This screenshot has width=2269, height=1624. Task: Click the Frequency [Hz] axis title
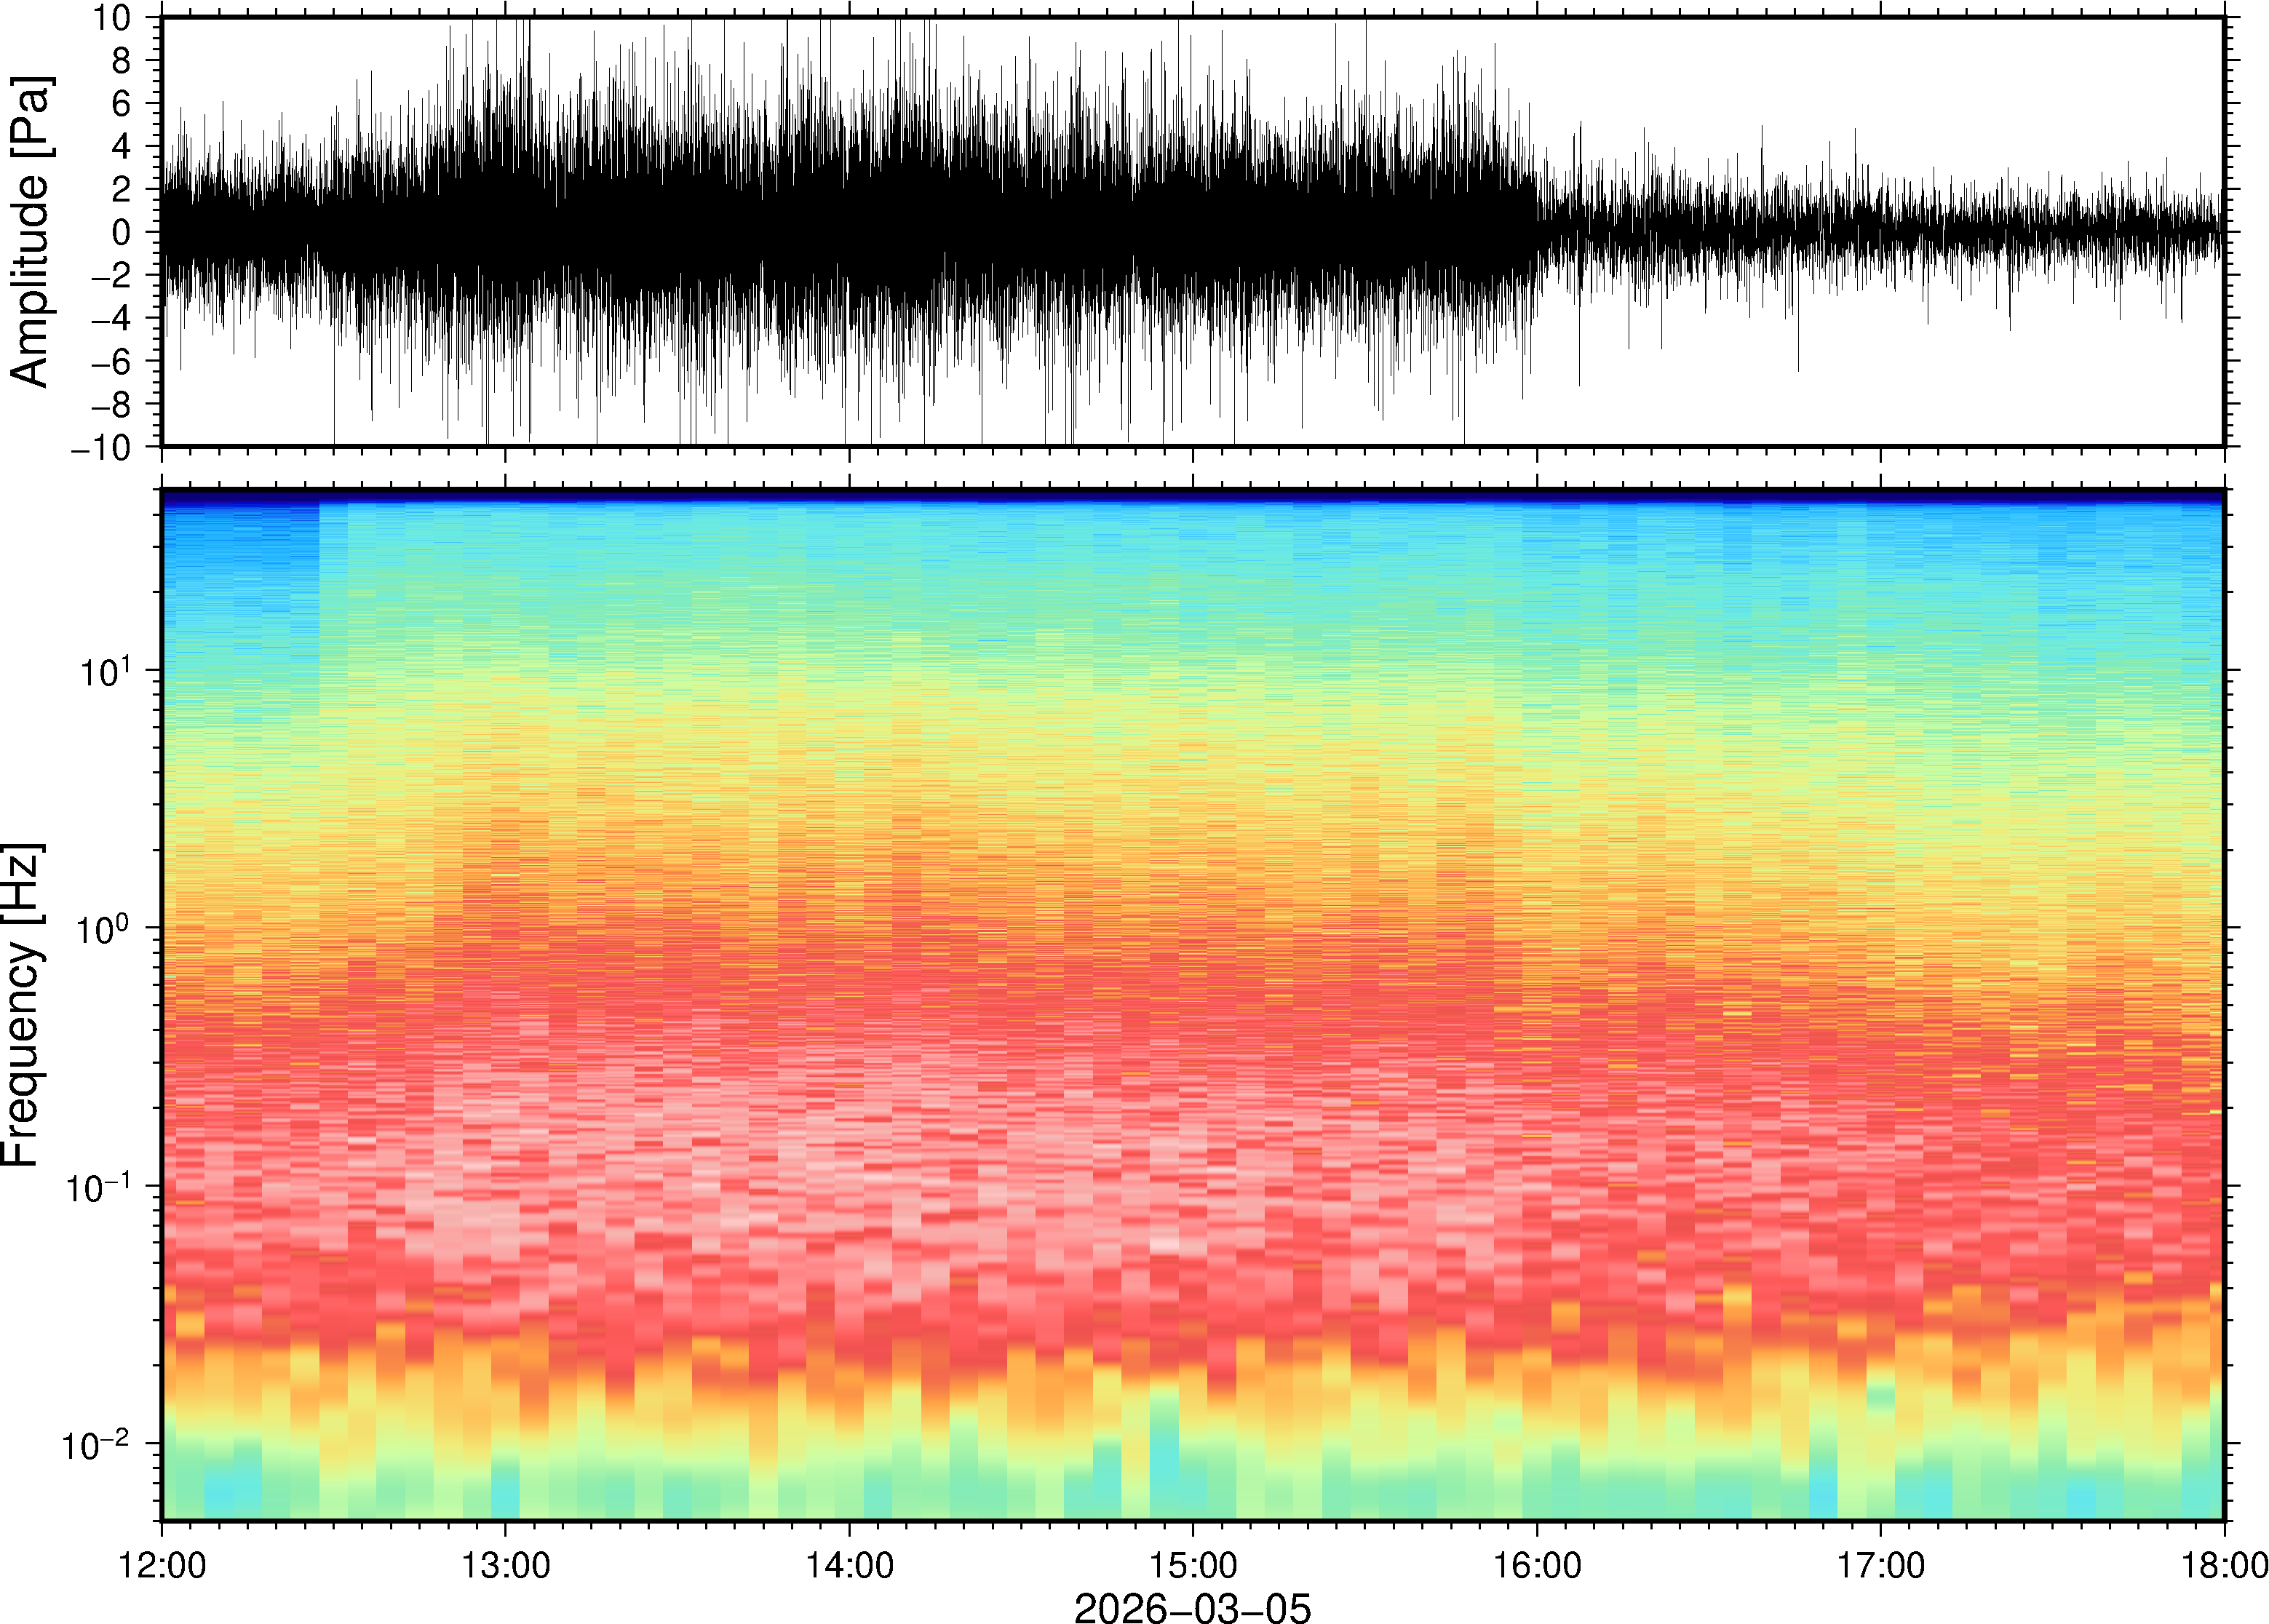point(22,1005)
